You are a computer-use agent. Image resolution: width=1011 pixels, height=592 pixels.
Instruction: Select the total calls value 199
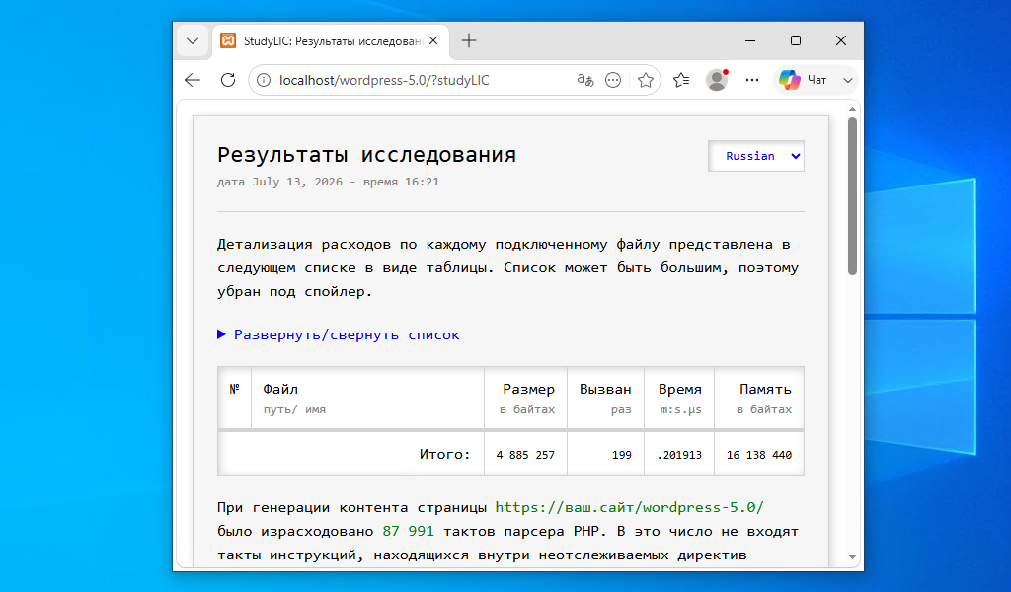[622, 455]
